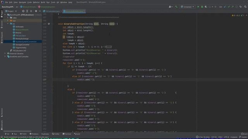Open Project panel settings gear
Image resolution: width=248 pixels, height=139 pixels.
tap(36, 11)
